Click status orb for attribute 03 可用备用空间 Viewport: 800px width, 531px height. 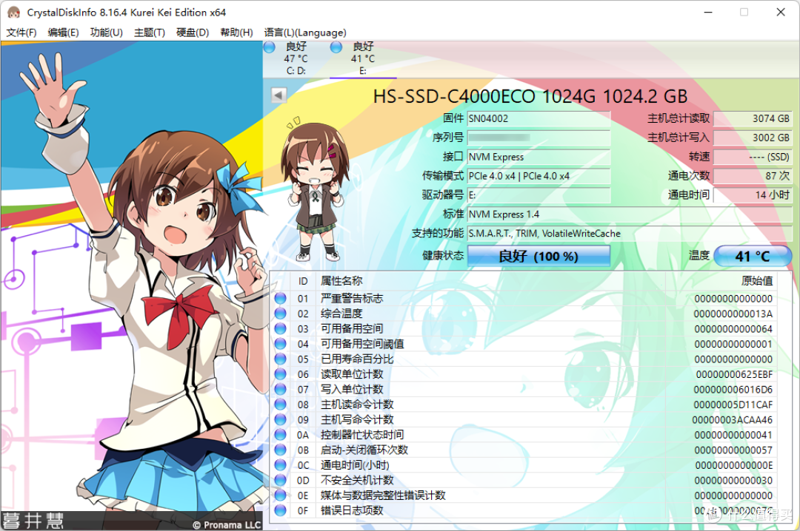[280, 328]
